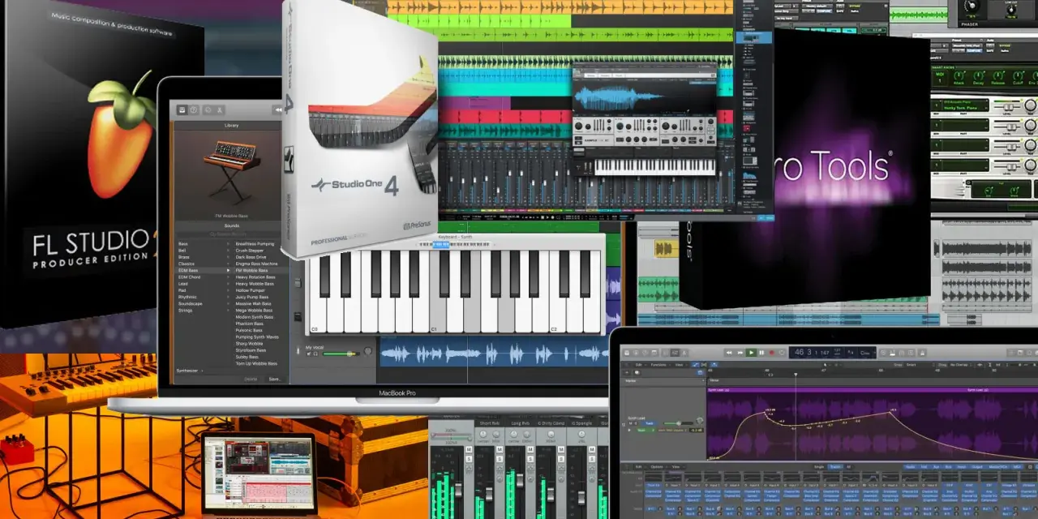Select the Soundscape category

point(191,303)
